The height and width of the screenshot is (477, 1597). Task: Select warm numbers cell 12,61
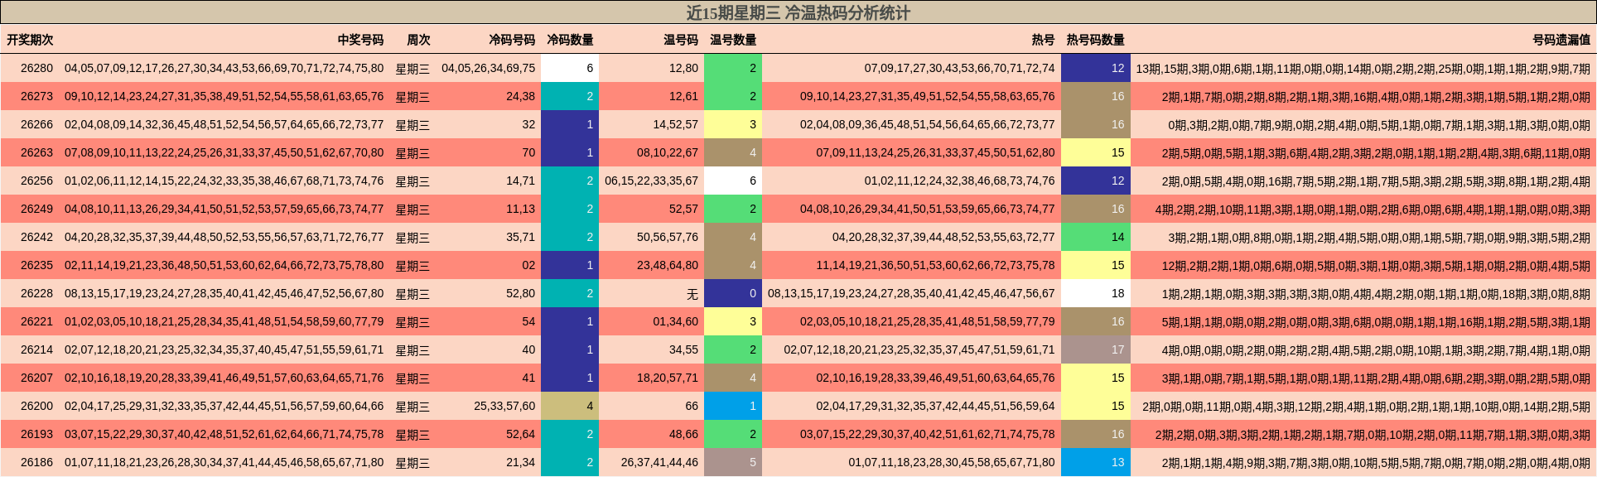[684, 96]
